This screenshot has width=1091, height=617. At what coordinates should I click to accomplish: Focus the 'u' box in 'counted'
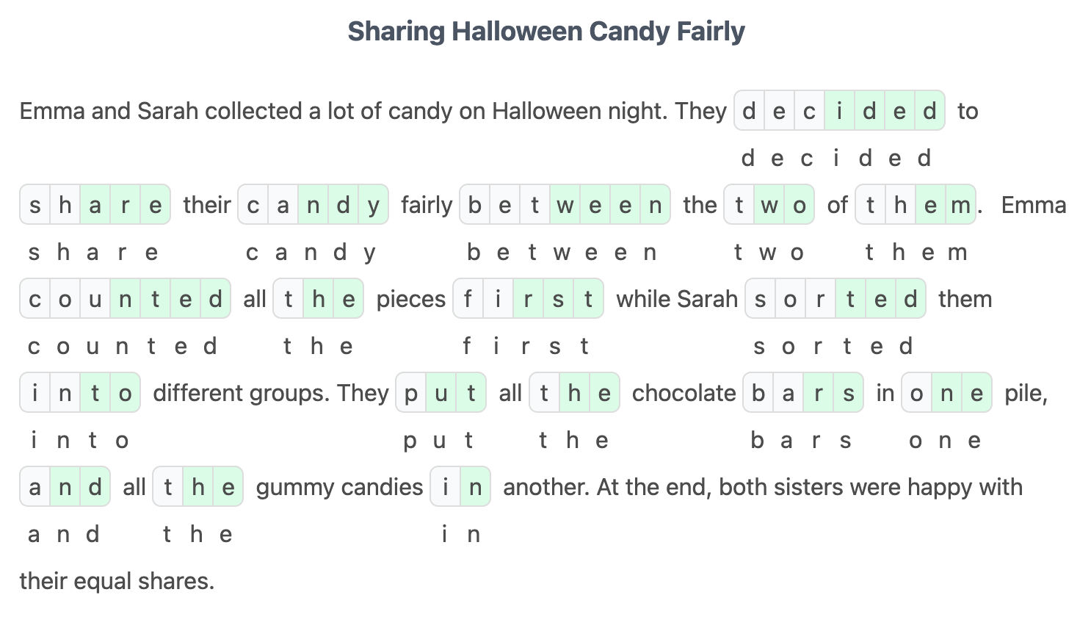(x=95, y=299)
